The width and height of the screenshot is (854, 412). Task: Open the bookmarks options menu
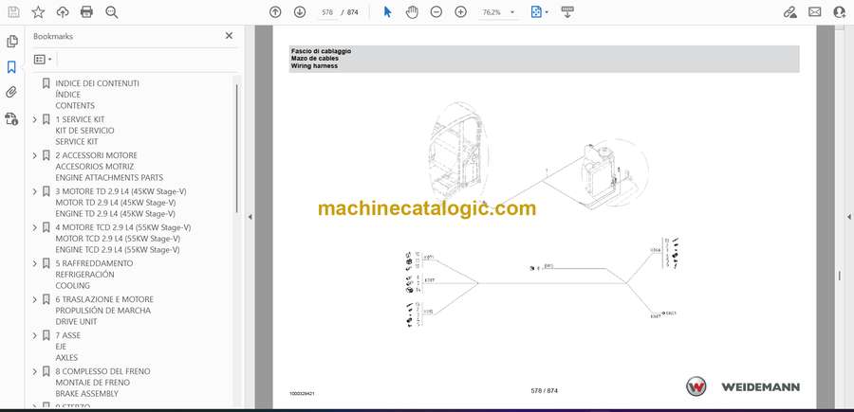pos(44,59)
